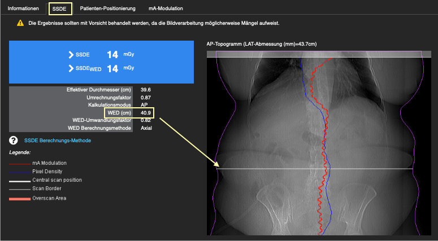Viewport: 438px width, 241px height.
Task: Click the Effektiver Durchmesser (cm) label
Action: point(98,90)
